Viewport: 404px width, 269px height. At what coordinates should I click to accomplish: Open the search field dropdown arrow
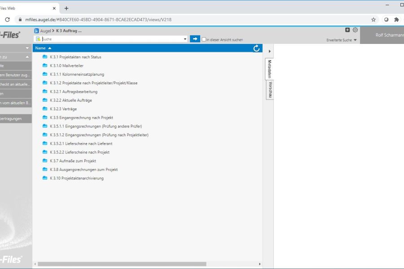click(185, 39)
